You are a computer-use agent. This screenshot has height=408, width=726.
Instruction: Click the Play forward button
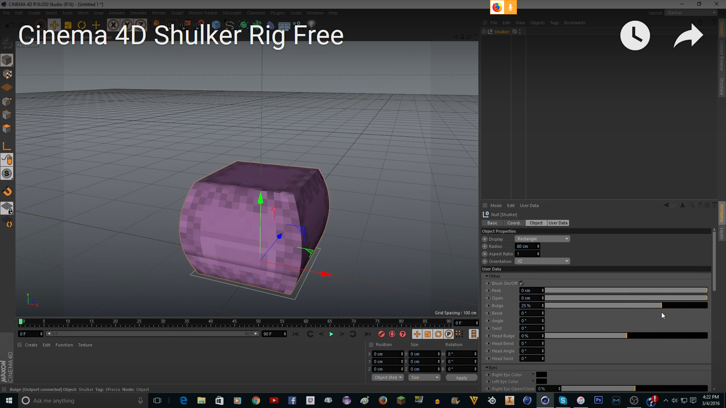point(331,334)
